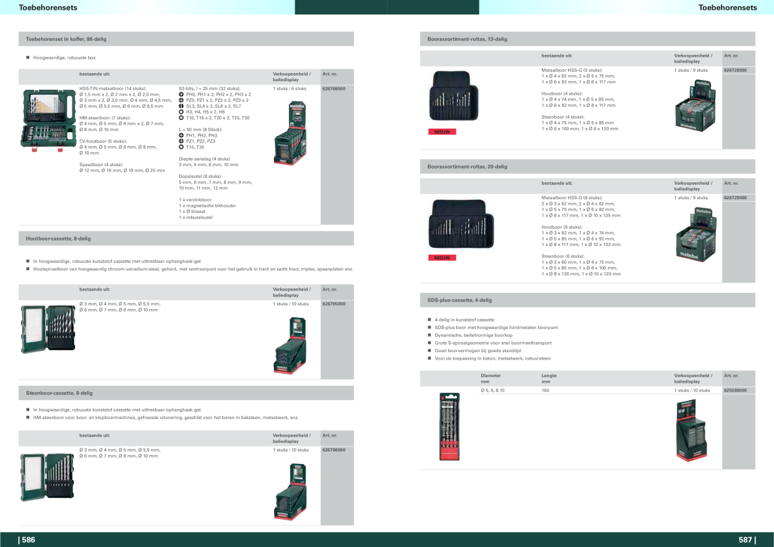The height and width of the screenshot is (547, 774).
Task: Click Toebehorensets title on right page
Action: [728, 7]
